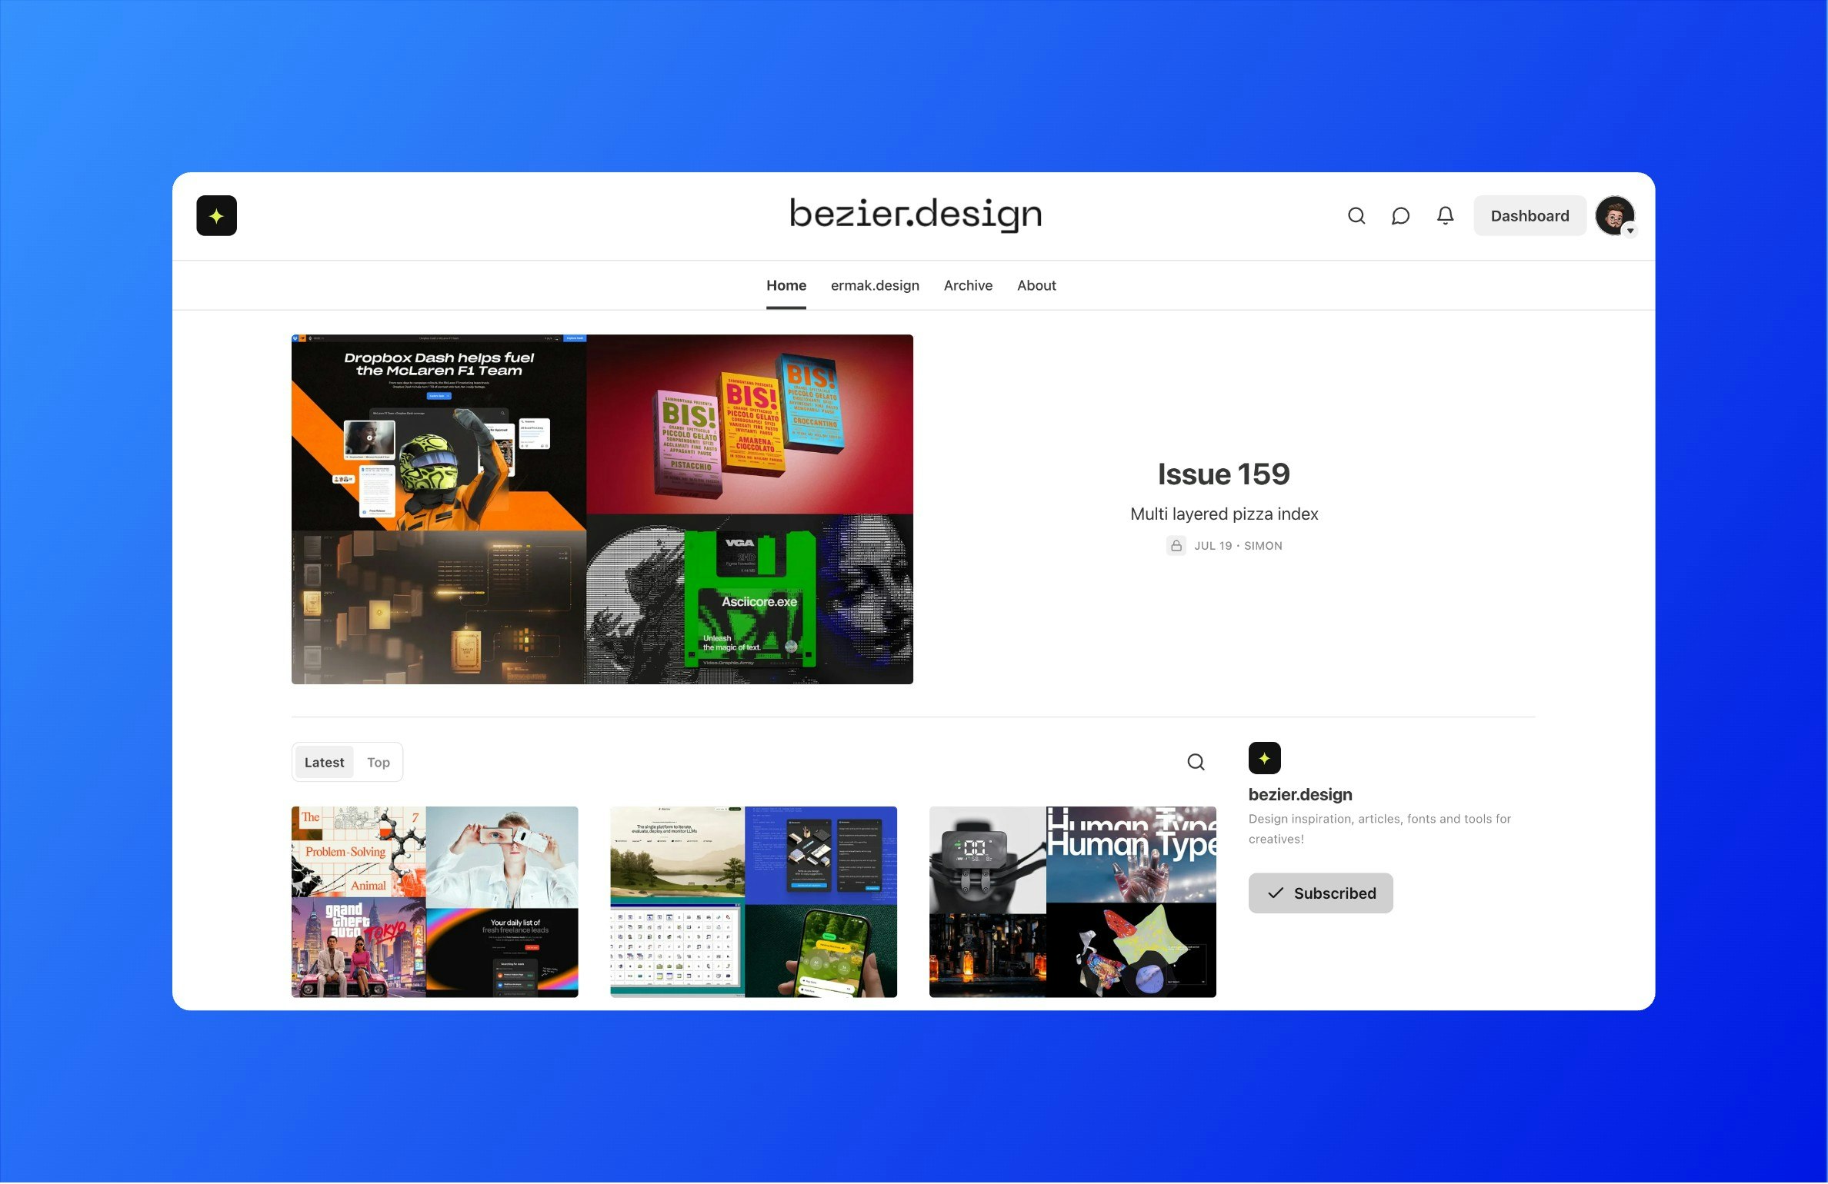This screenshot has height=1184, width=1828.
Task: Click the publication sparkle icon above bezier.design description
Action: click(x=1265, y=758)
